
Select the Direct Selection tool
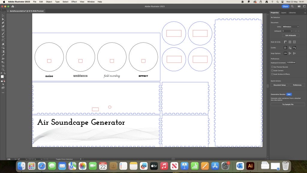(x=3, y=19)
